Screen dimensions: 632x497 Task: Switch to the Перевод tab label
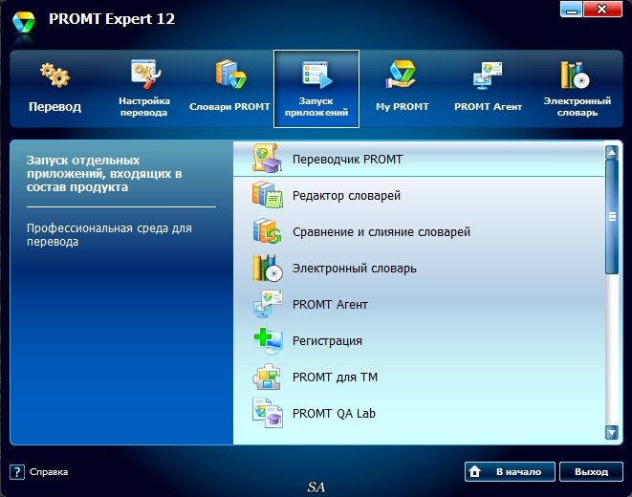tap(54, 107)
